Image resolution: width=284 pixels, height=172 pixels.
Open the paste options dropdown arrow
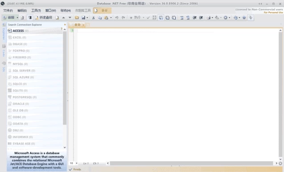click(111, 17)
